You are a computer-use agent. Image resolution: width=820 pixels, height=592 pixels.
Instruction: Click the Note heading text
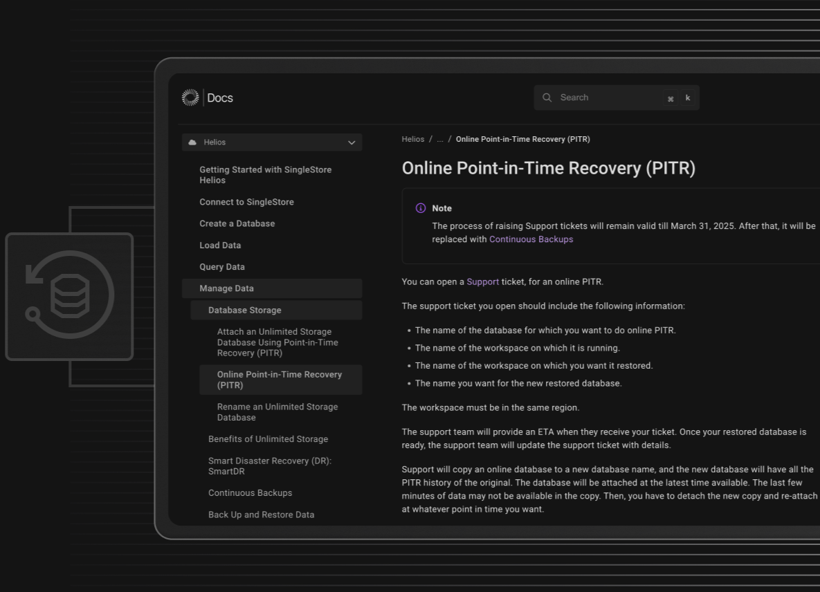pyautogui.click(x=442, y=208)
